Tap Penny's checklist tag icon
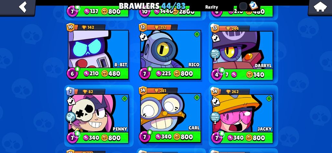Viewport: 332px width, 153px height. pyautogui.click(x=71, y=101)
